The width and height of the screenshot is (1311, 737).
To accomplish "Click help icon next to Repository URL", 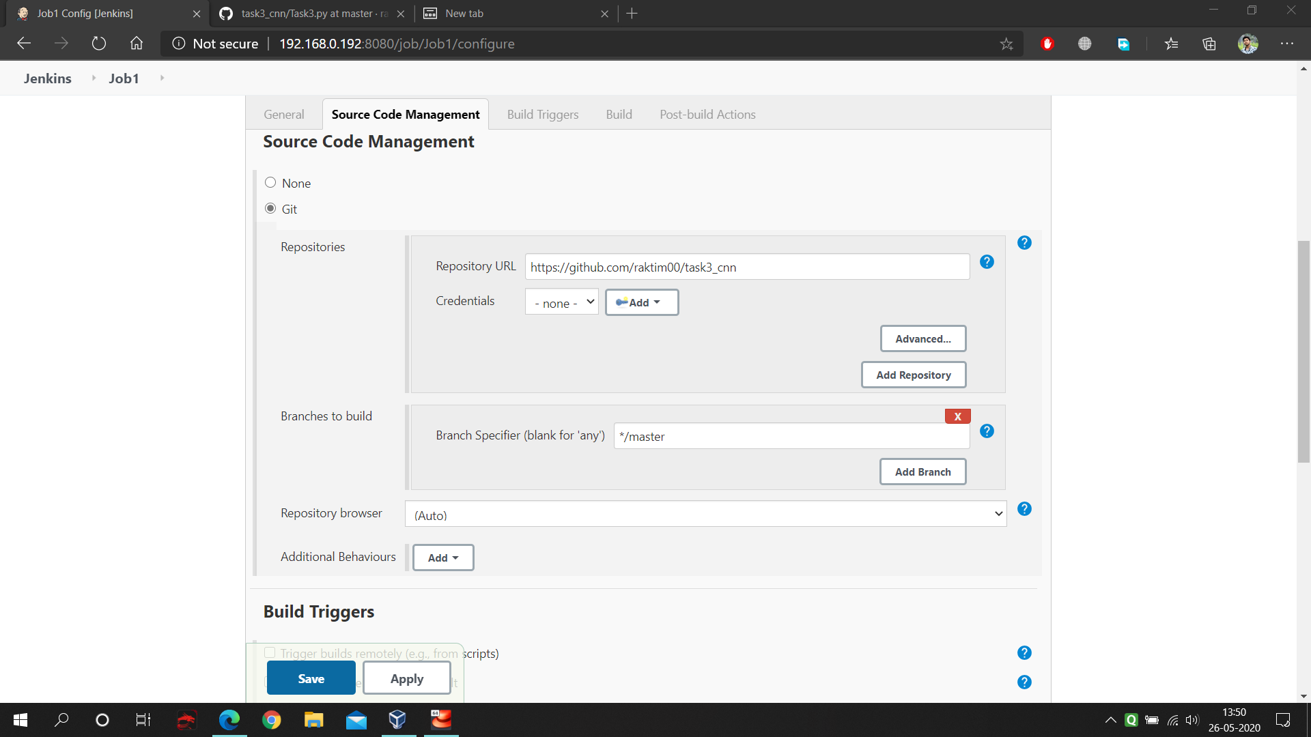I will pyautogui.click(x=987, y=262).
